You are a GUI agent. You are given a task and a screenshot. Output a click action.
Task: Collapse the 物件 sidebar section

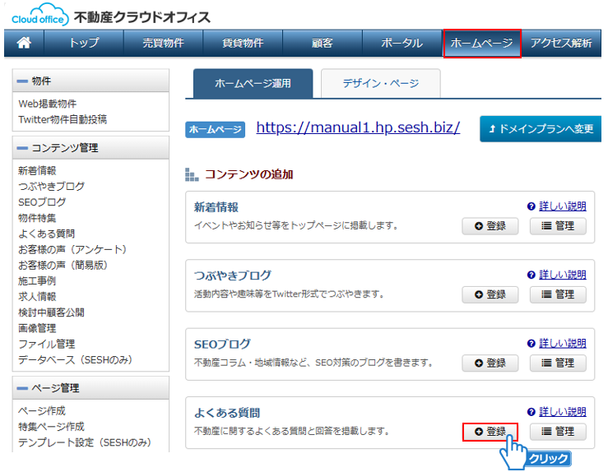pos(23,81)
